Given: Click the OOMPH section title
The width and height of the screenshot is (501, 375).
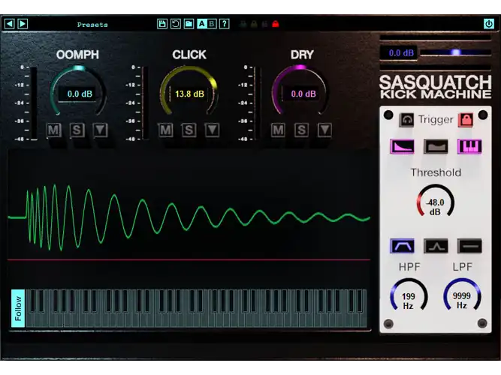Looking at the screenshot, I should click(x=77, y=55).
